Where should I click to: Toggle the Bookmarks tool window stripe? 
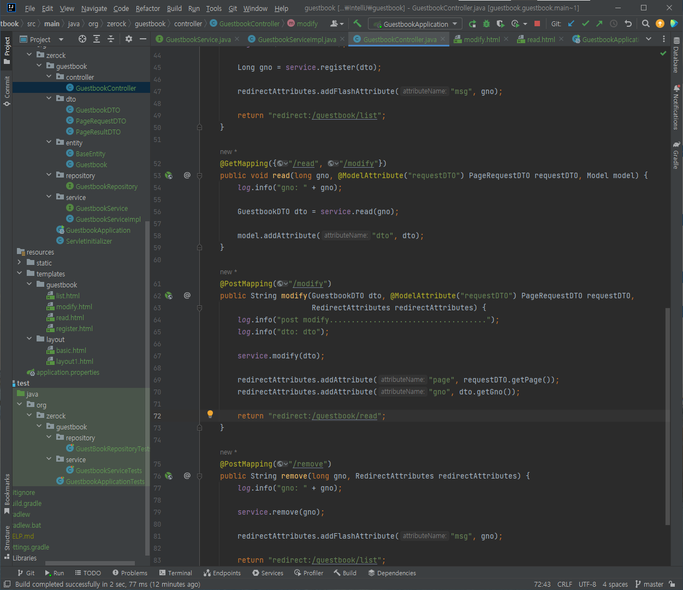point(7,494)
